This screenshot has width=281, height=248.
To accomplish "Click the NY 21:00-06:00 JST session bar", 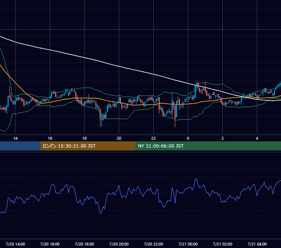I will click(208, 146).
